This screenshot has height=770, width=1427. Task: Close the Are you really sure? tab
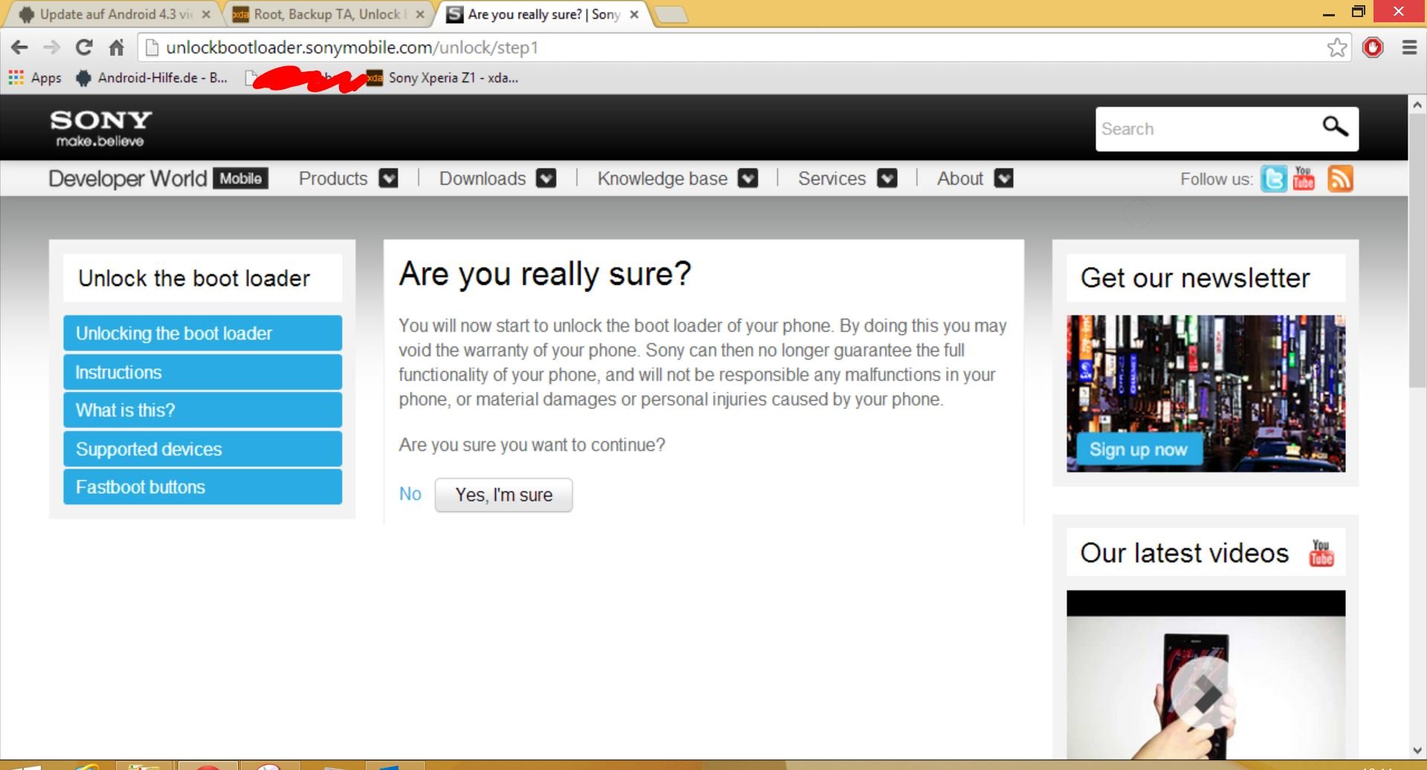tap(634, 14)
